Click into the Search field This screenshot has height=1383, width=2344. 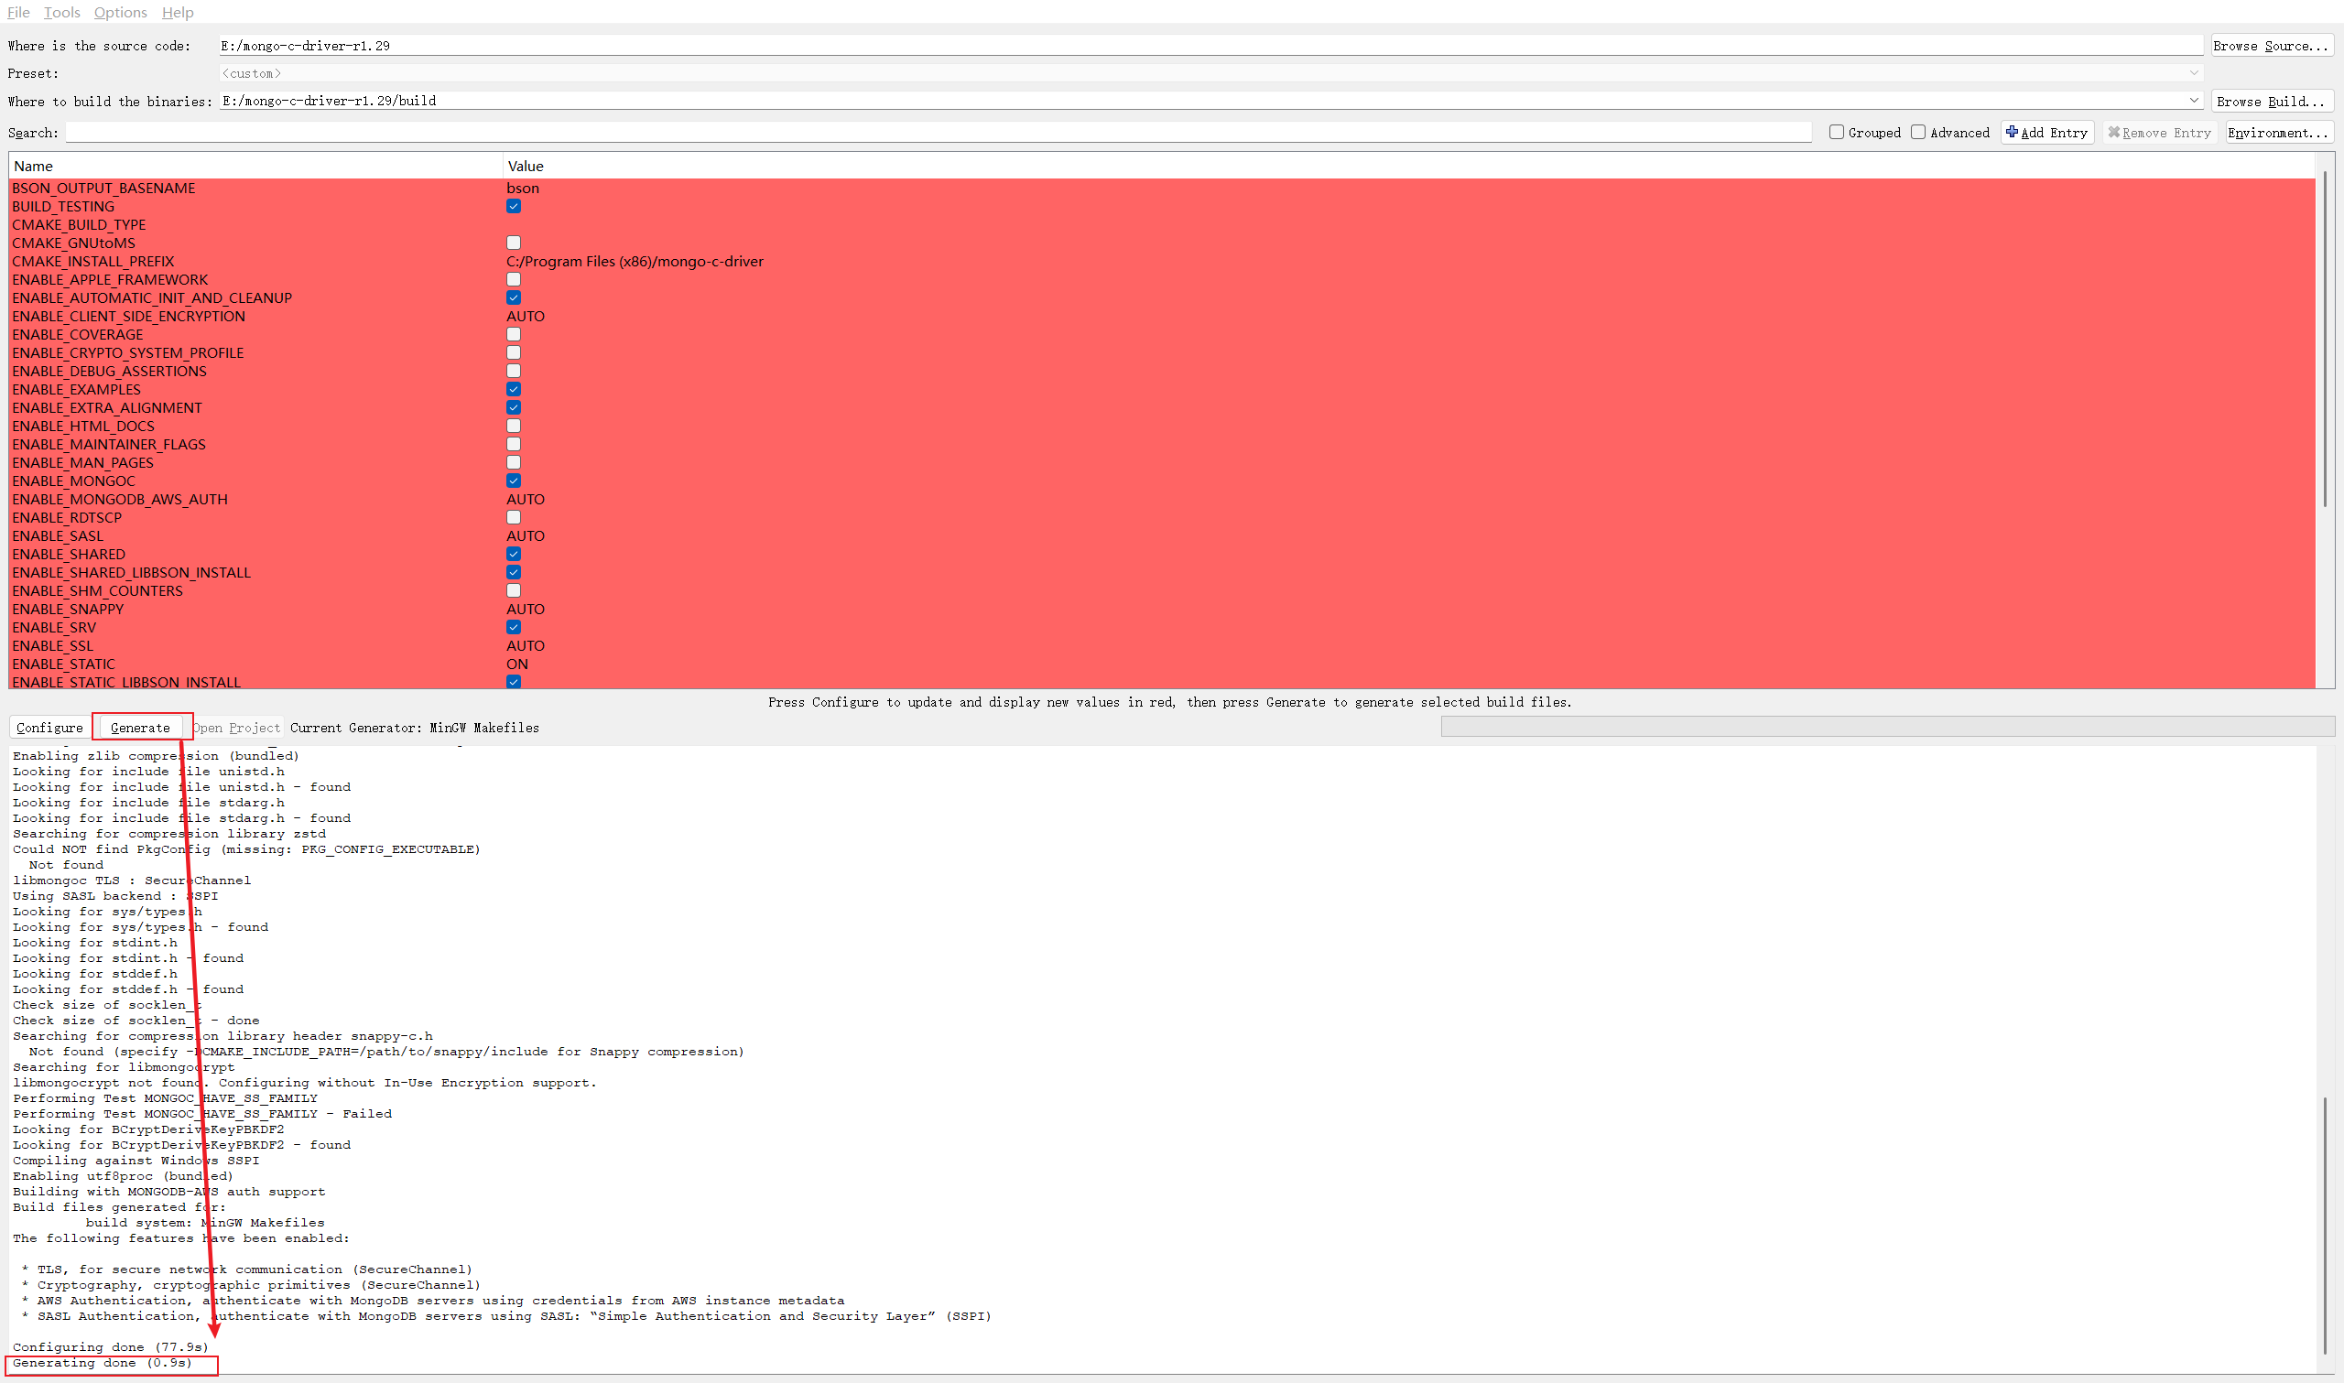932,133
